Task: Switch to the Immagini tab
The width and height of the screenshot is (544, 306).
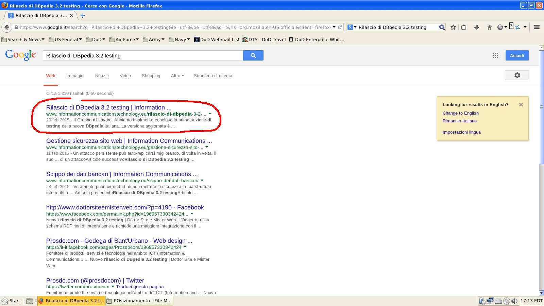Action: pyautogui.click(x=75, y=75)
